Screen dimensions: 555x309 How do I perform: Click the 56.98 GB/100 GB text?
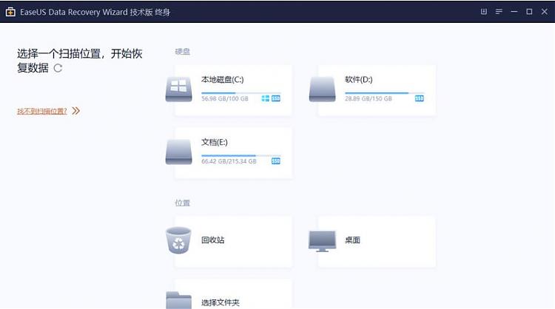coord(225,98)
